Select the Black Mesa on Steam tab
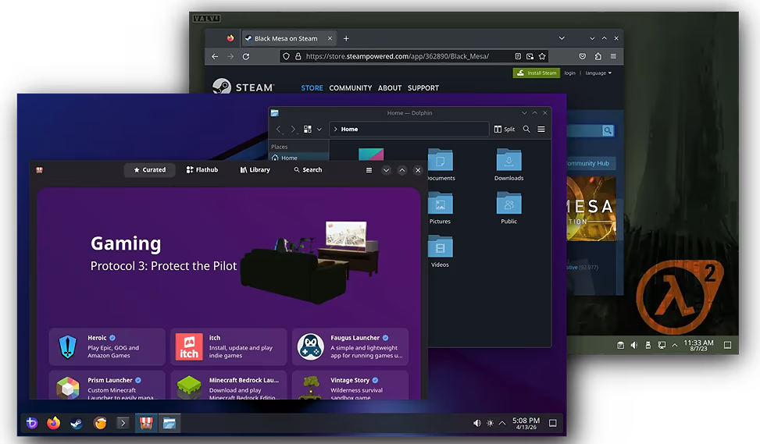This screenshot has width=760, height=444. [x=286, y=38]
